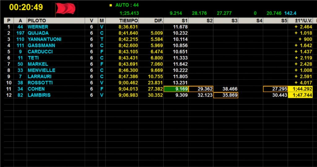317x167 pixels.
Task: Click driver name WERNER
Action: coord(38,27)
